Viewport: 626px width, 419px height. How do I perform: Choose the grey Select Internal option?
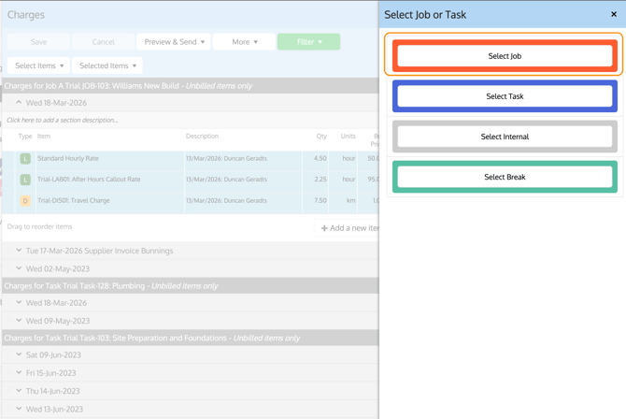(x=505, y=137)
